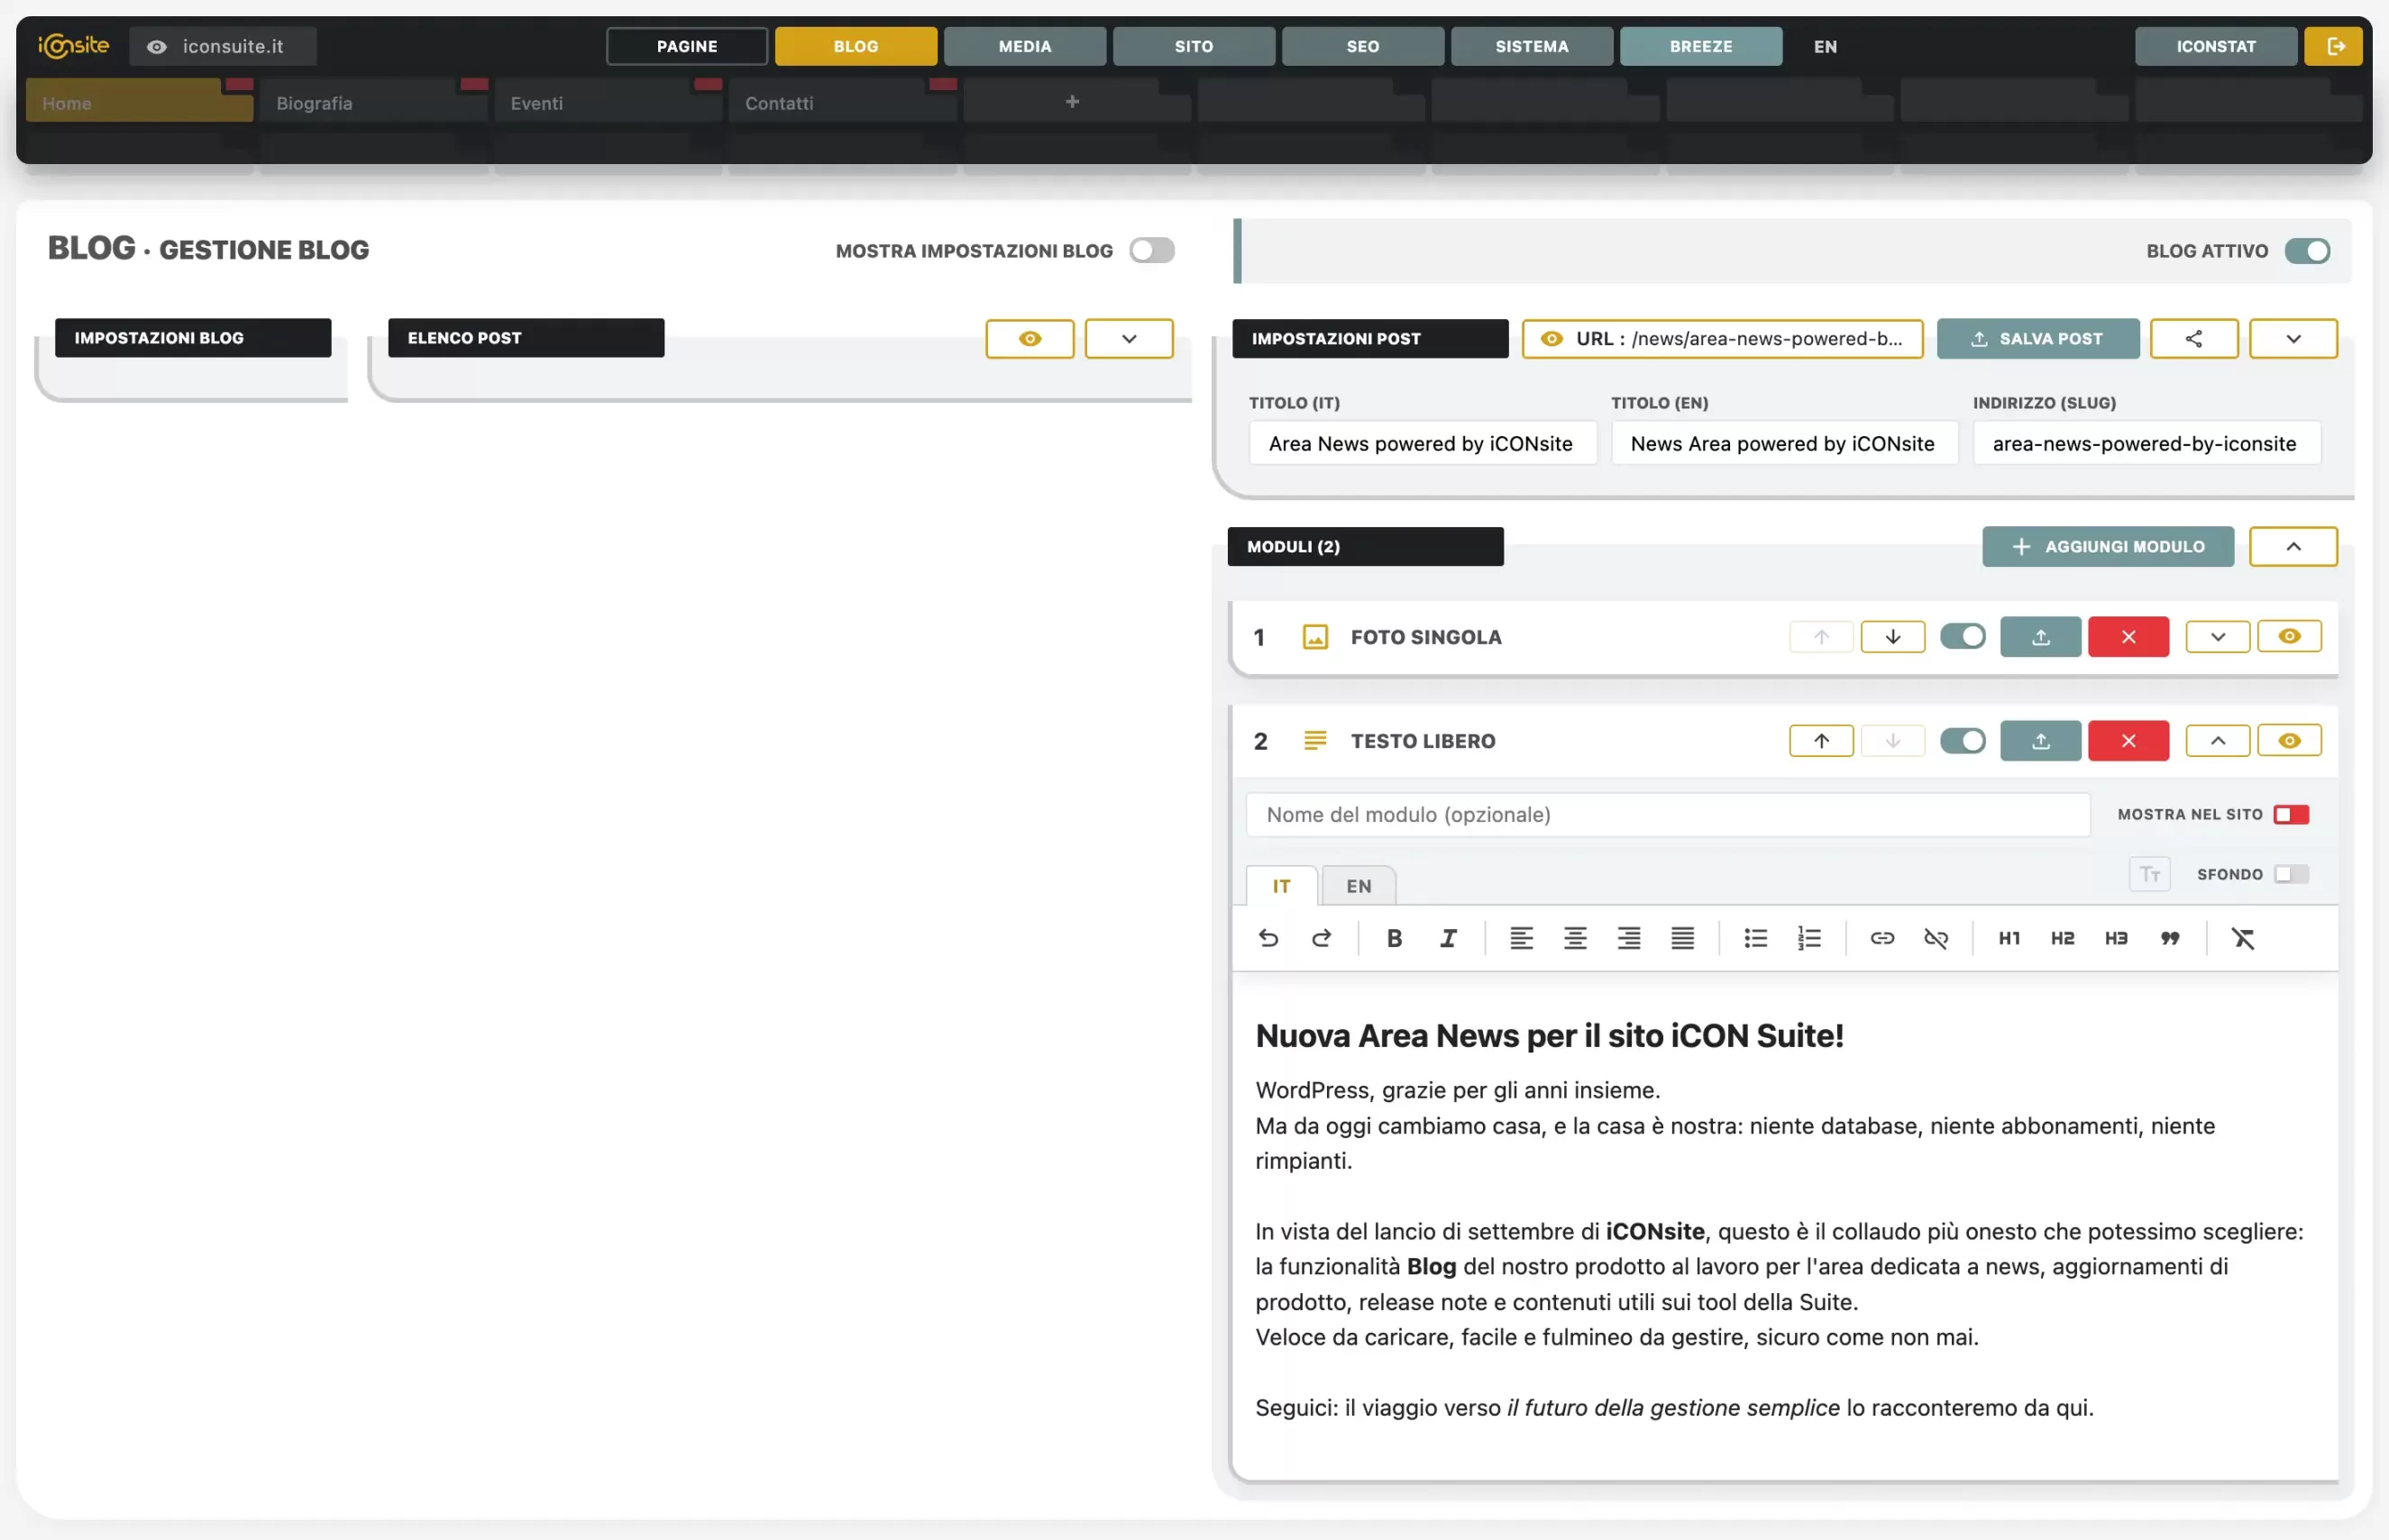This screenshot has width=2389, height=1540.
Task: Move Testo Libero module up
Action: pyautogui.click(x=1821, y=741)
